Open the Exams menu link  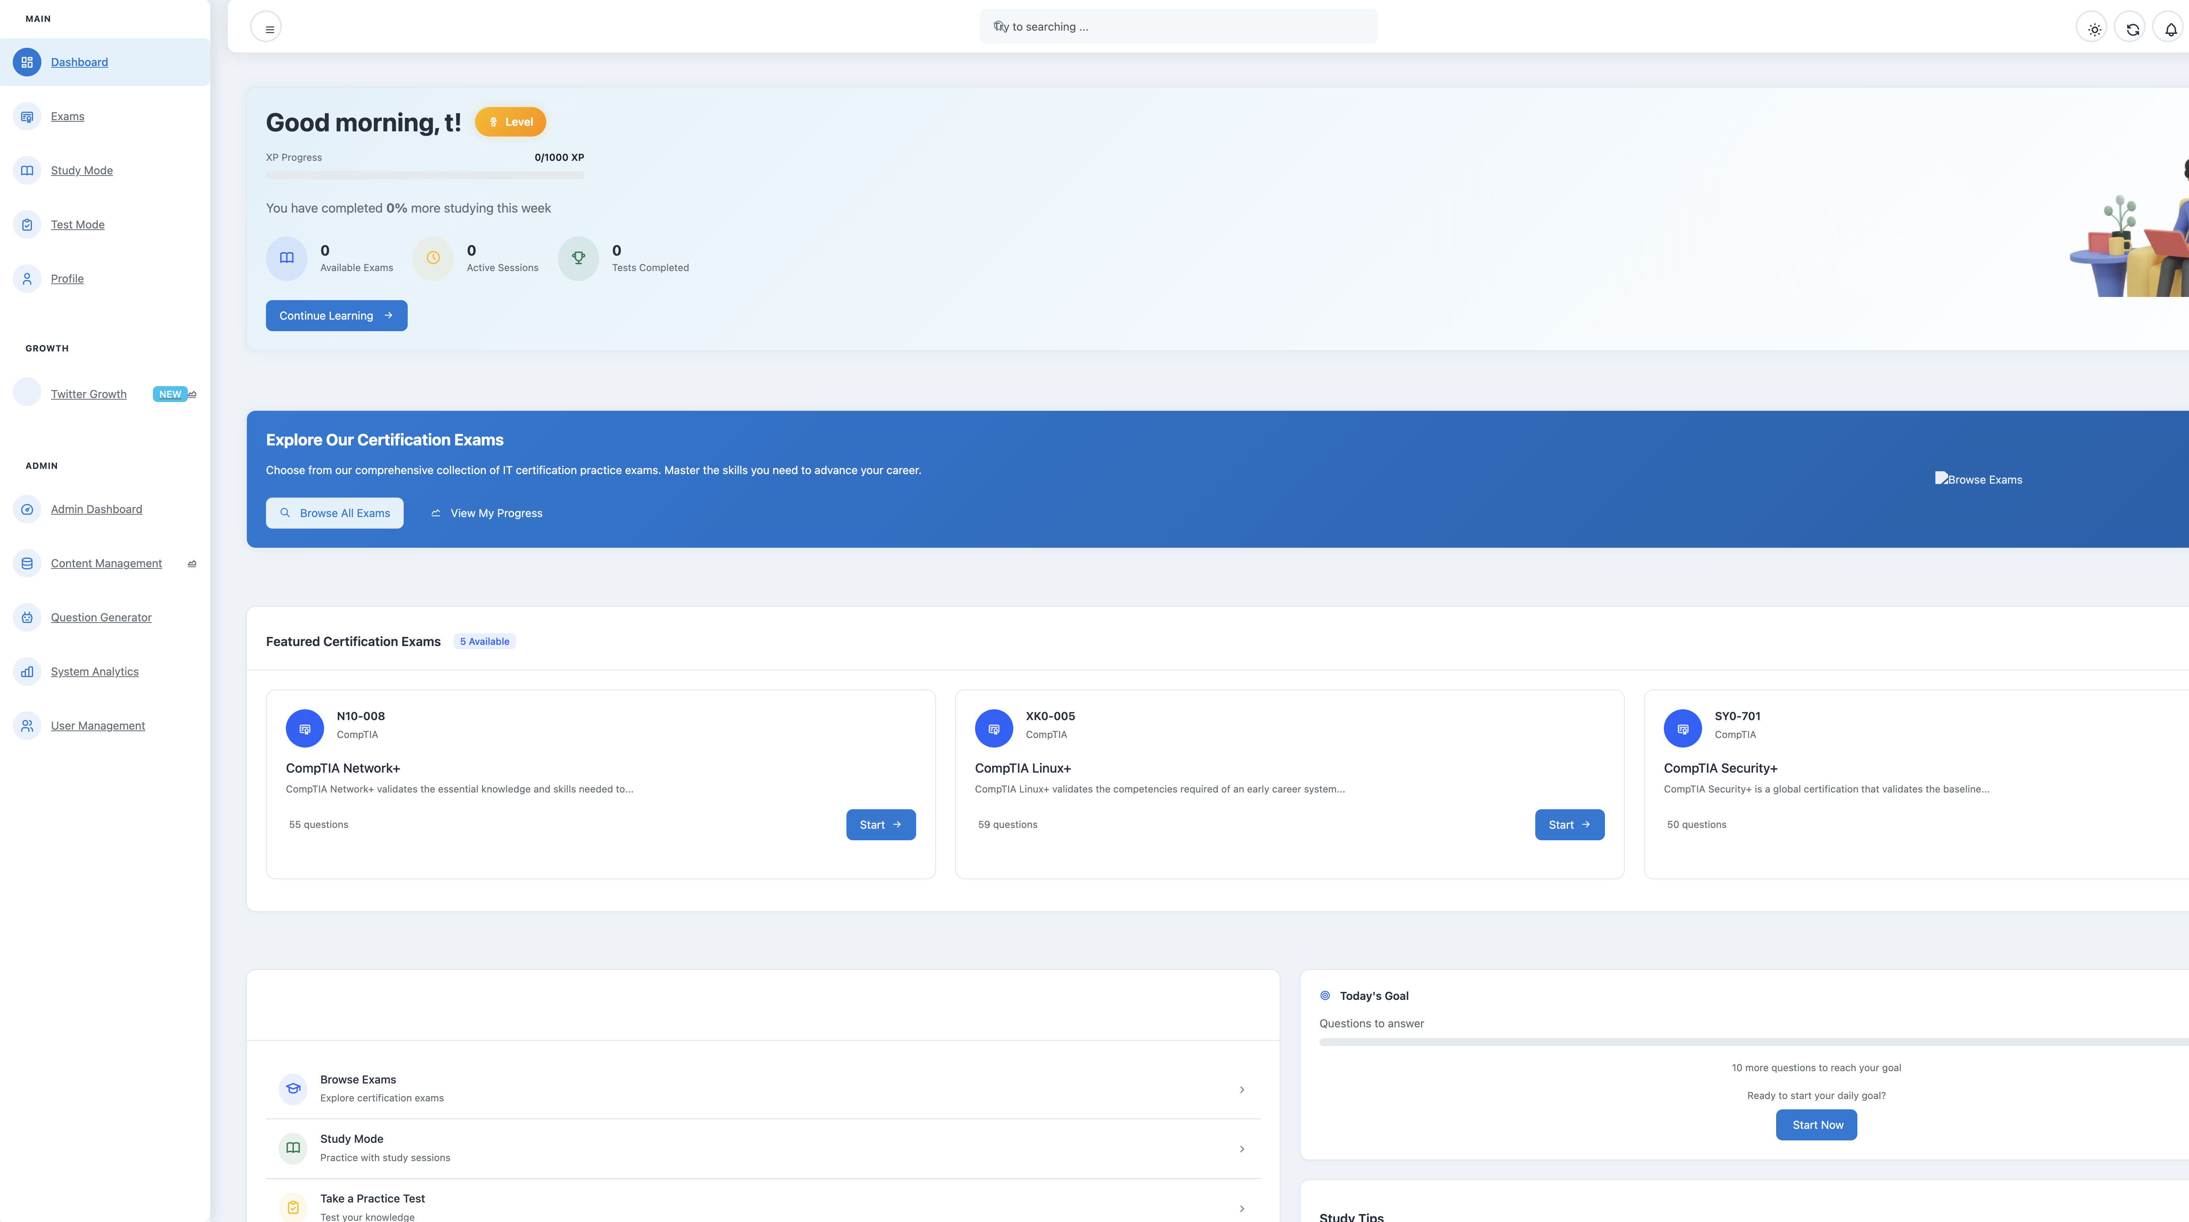[67, 116]
